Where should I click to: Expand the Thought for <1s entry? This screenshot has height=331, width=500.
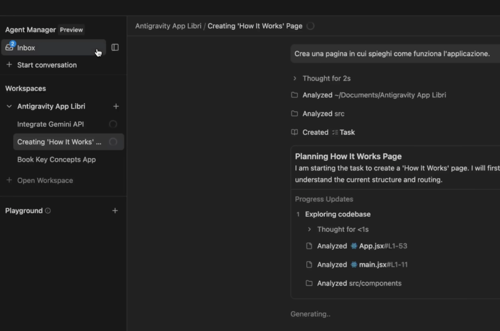[309, 229]
